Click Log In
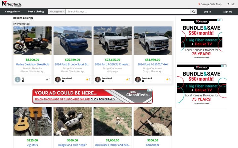Image resolution: width=238 pixels, height=148 pixels. pyautogui.click(x=207, y=12)
